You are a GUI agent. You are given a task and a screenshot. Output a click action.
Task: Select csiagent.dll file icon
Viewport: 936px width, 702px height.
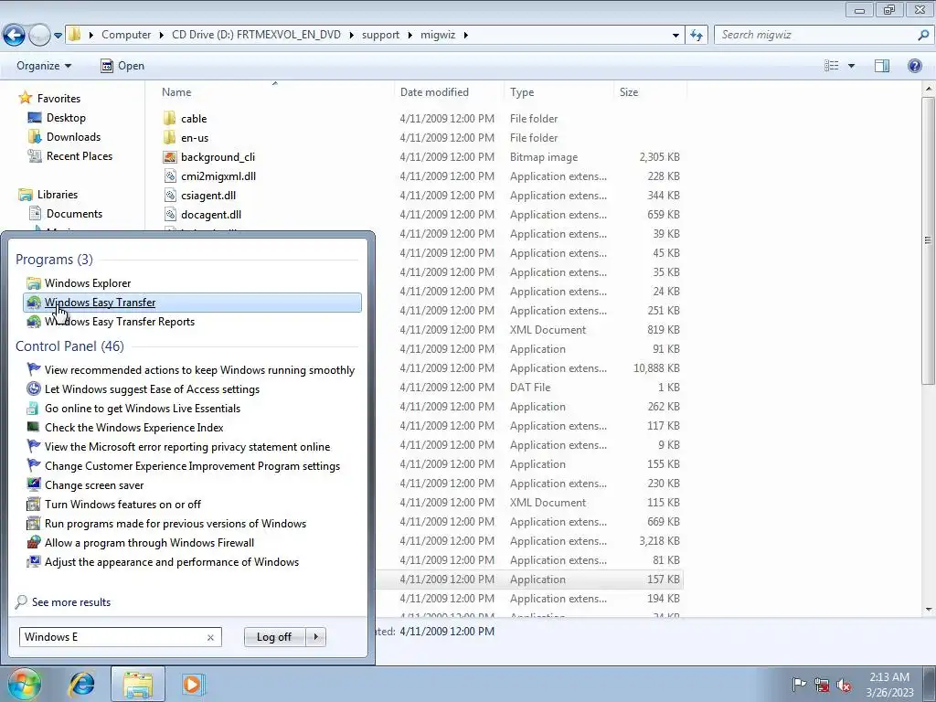point(169,196)
